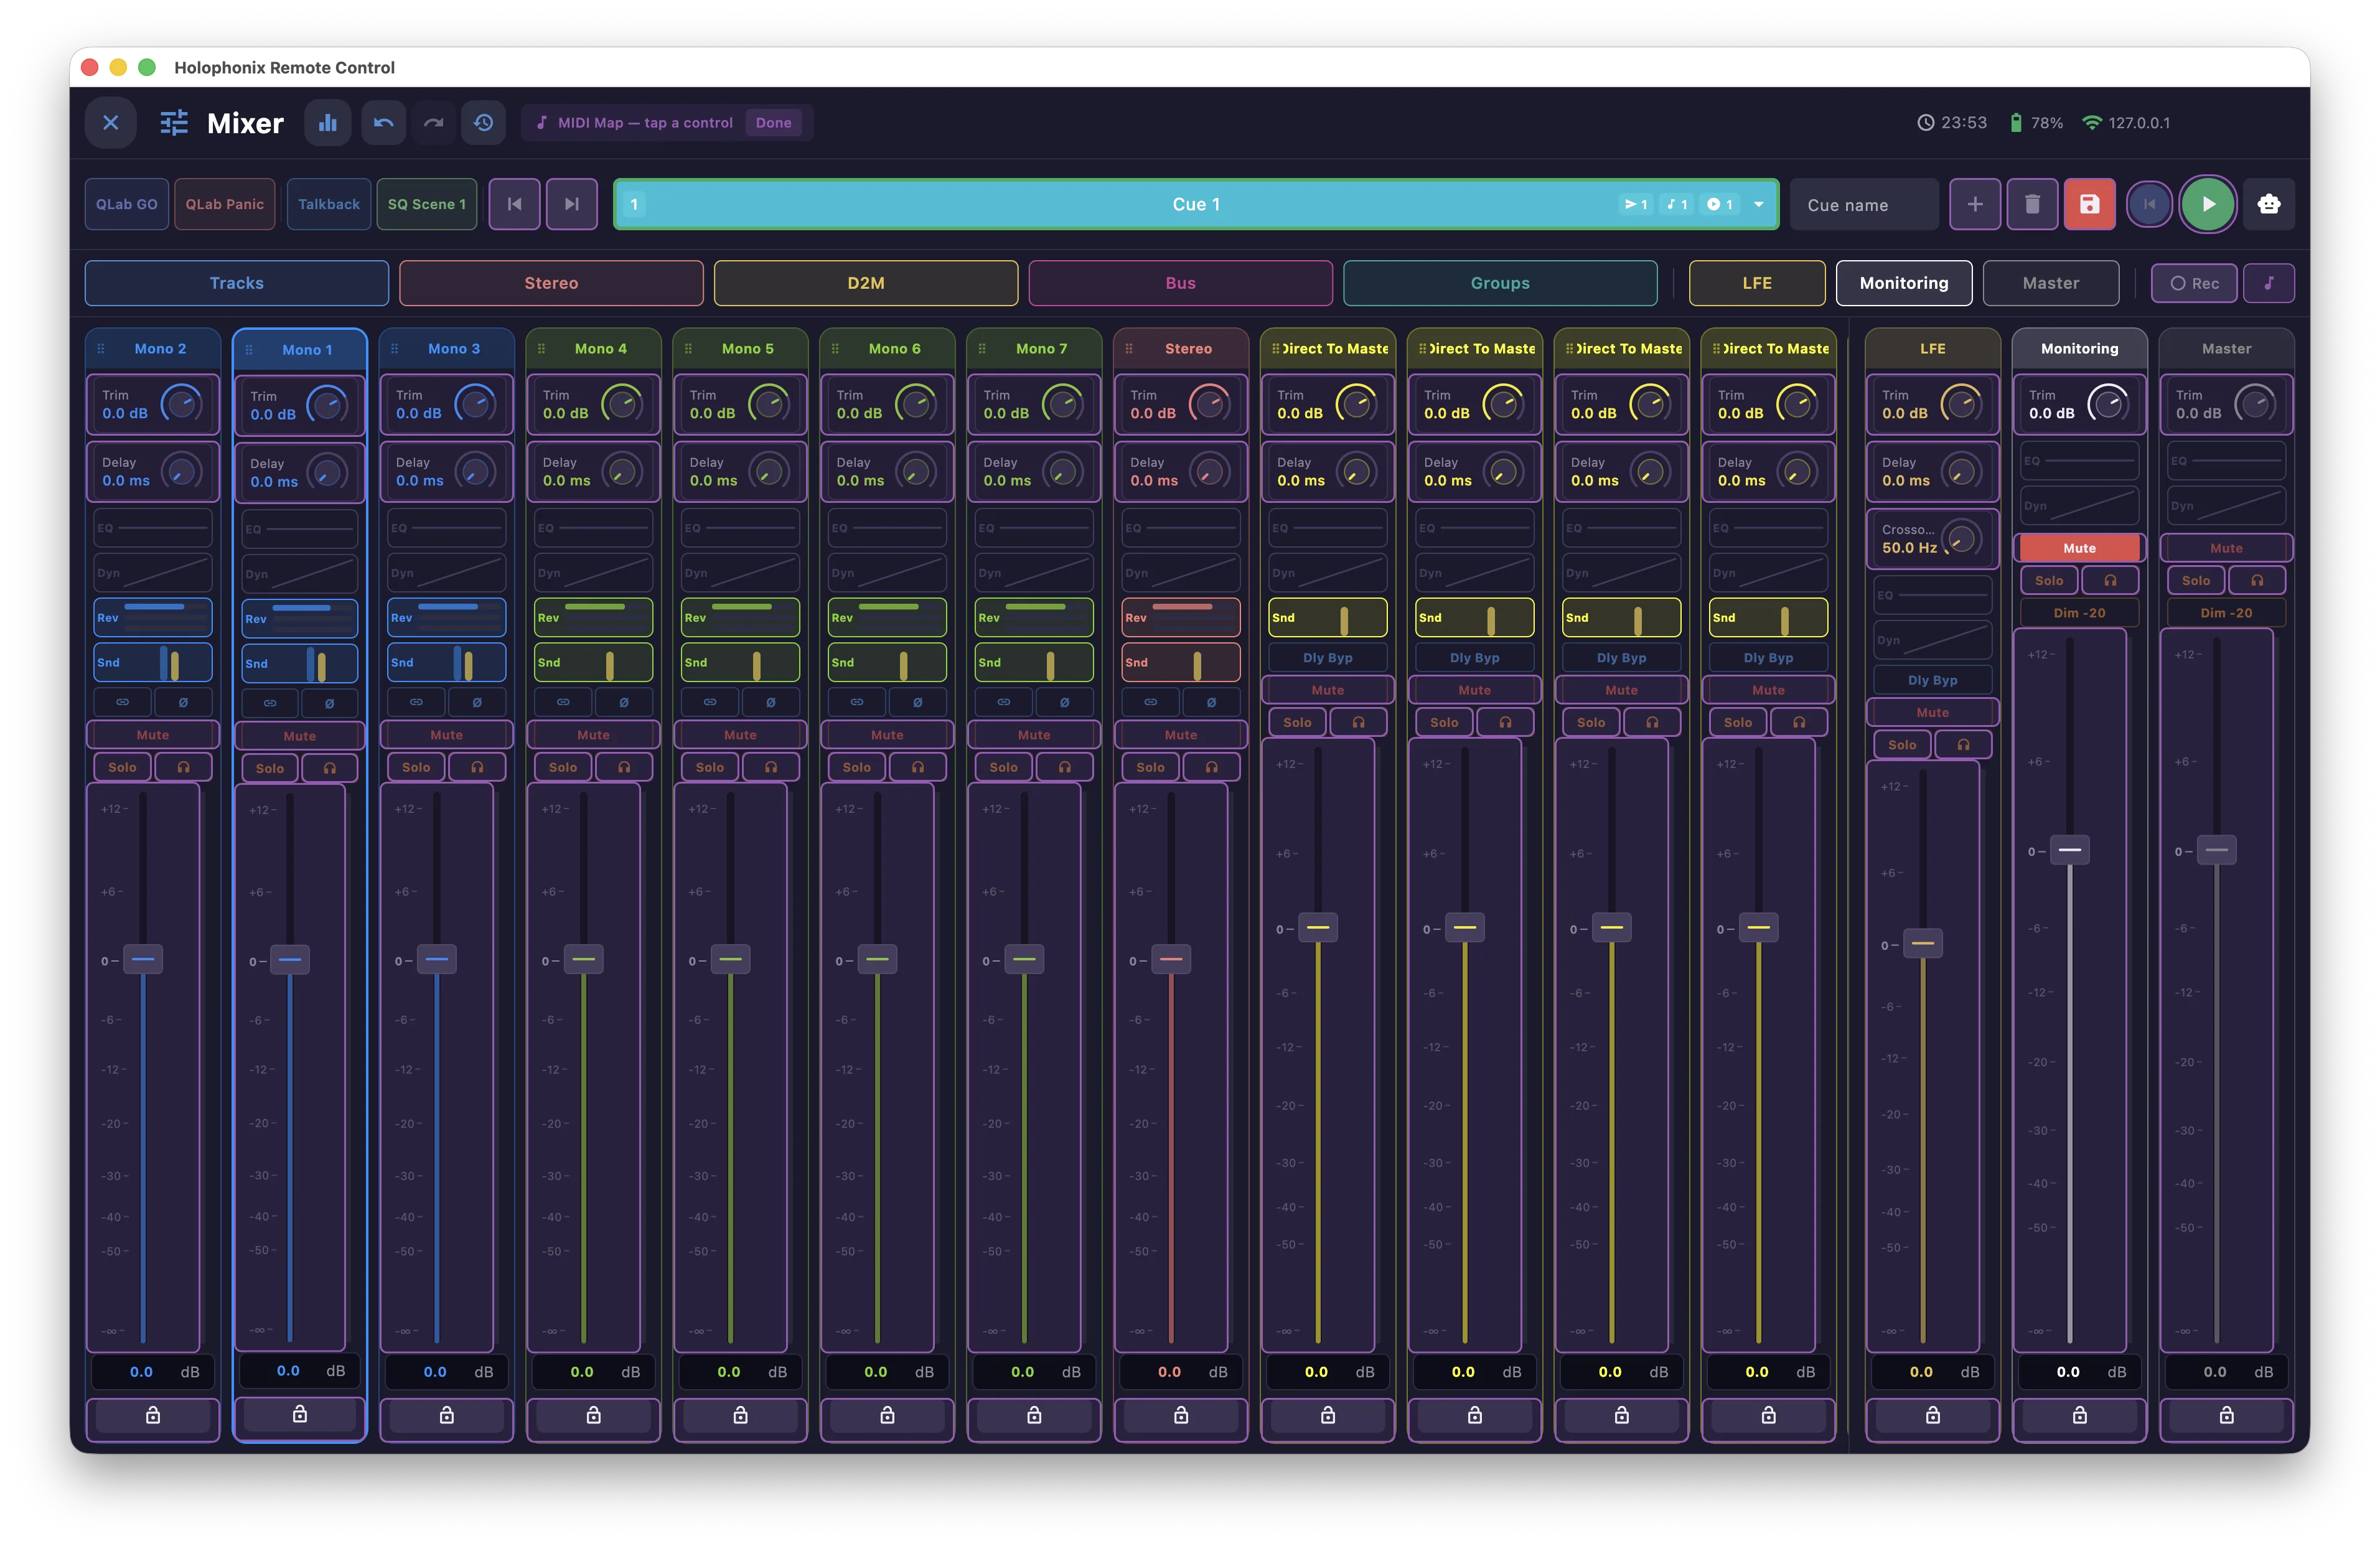
Task: Switch to the Bus tab
Action: point(1181,283)
